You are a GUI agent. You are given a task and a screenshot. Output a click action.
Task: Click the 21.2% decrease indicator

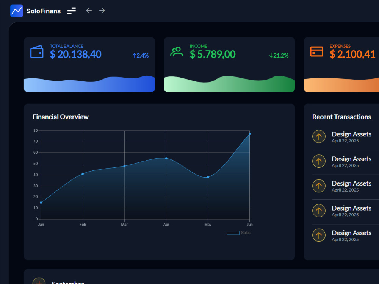[279, 56]
